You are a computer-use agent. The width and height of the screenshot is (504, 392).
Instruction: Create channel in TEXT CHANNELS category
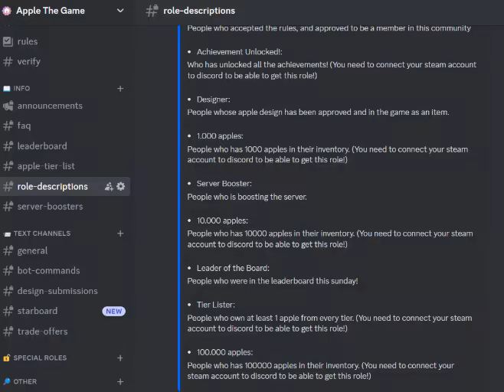(x=120, y=234)
